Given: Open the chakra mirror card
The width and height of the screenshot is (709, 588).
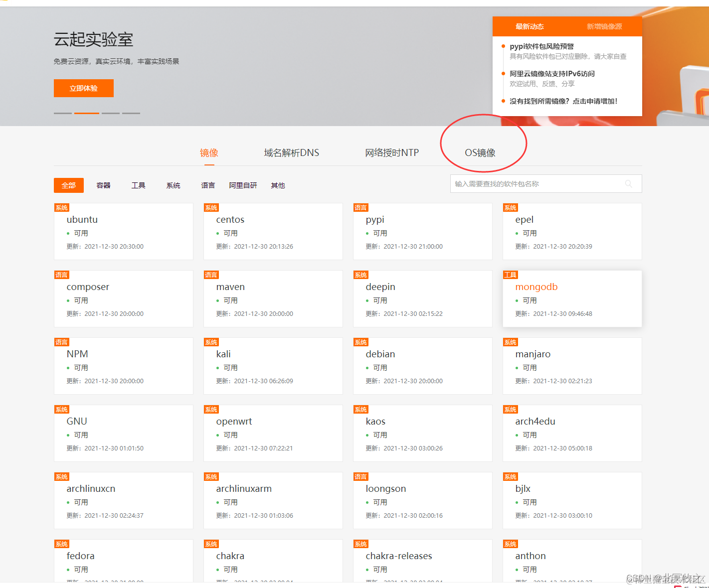Looking at the screenshot, I should [273, 561].
